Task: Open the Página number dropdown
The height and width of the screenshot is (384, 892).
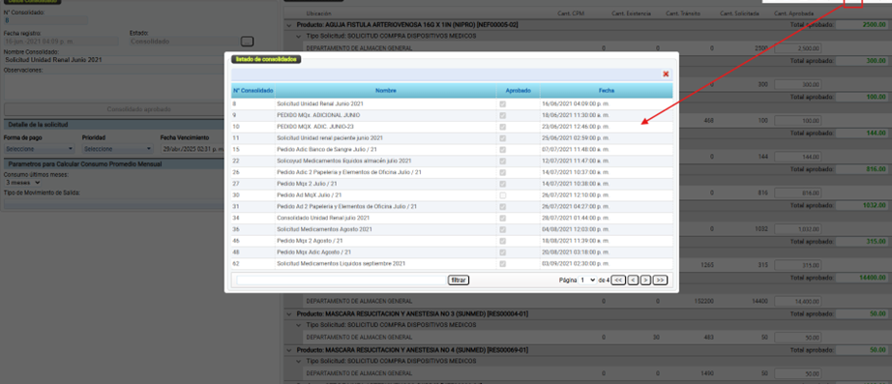Action: 587,280
